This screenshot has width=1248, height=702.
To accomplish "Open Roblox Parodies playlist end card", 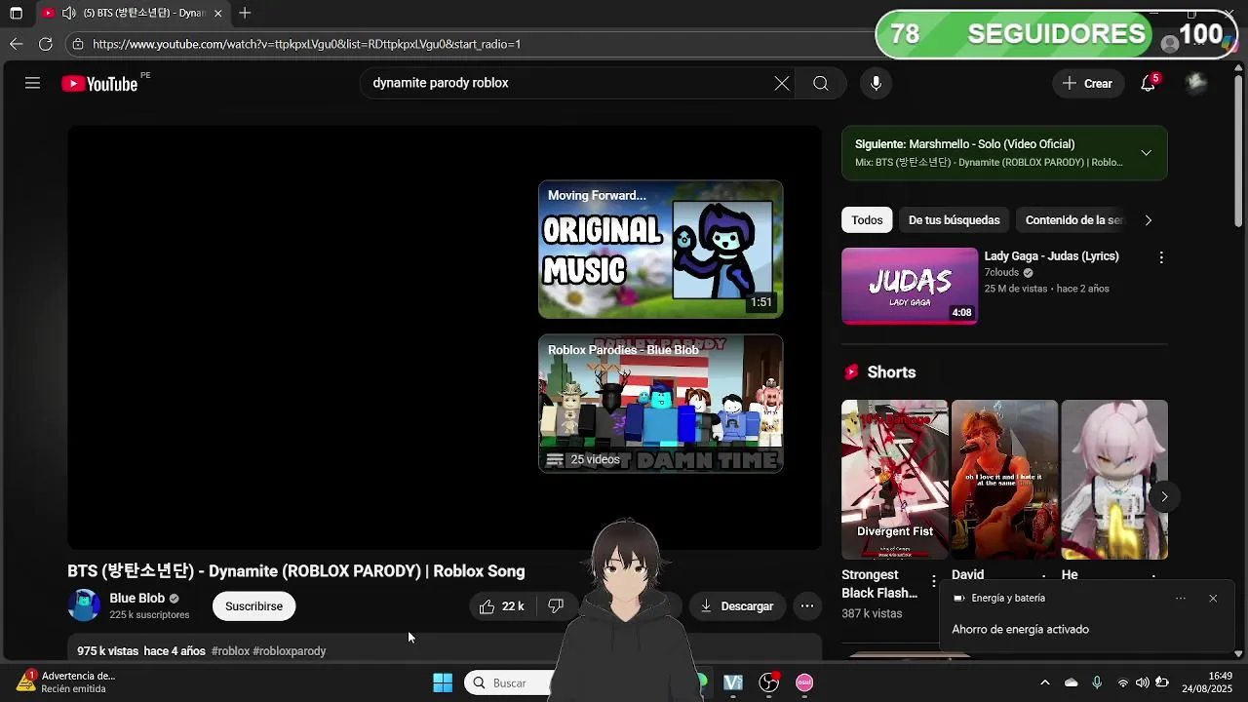I will (660, 404).
